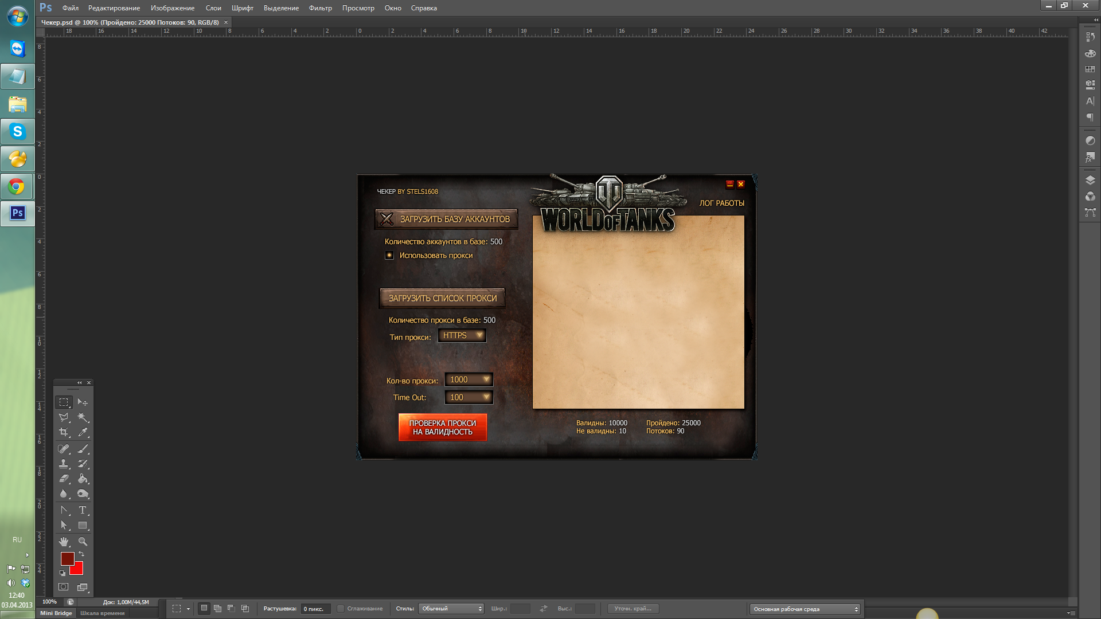Swap foreground and background colors
The height and width of the screenshot is (619, 1101).
81,554
